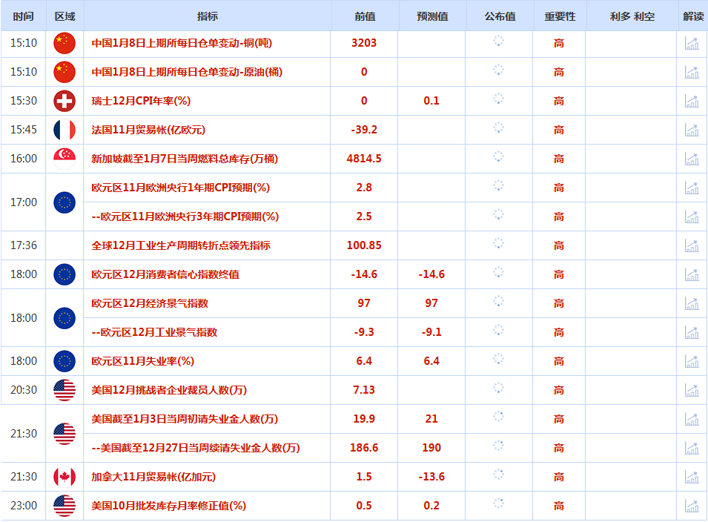Open chart icon for 欧元区11月失业率 row

[x=692, y=361]
